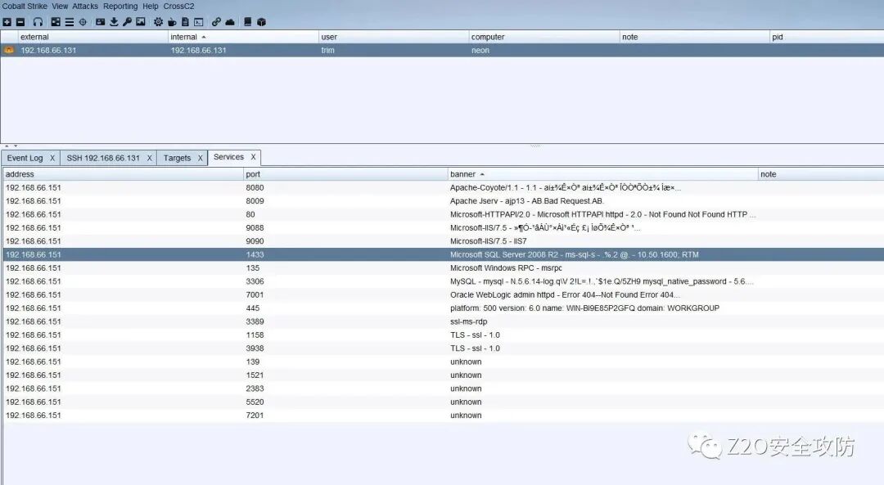Open the View menu

(60, 7)
